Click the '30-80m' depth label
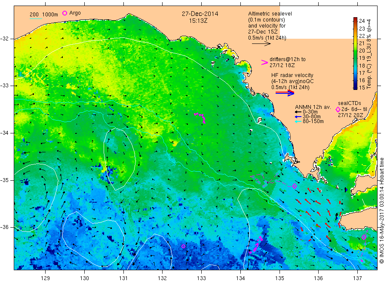The width and height of the screenshot is (387, 284). point(312,117)
